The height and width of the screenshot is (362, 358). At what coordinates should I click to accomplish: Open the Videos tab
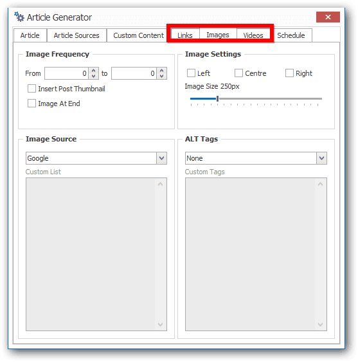(253, 35)
